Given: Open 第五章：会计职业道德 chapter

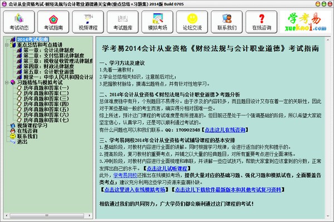Looking at the screenshot, I should [x=48, y=72].
